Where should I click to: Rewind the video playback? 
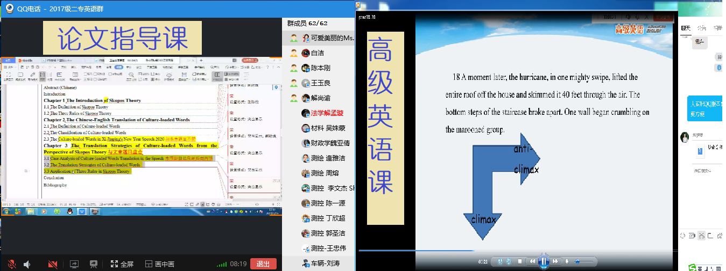532,261
